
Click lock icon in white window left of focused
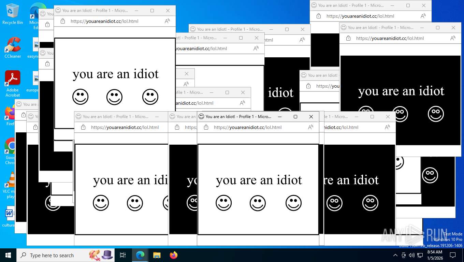(83, 127)
